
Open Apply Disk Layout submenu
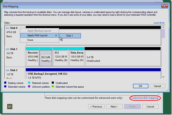tap(39, 35)
